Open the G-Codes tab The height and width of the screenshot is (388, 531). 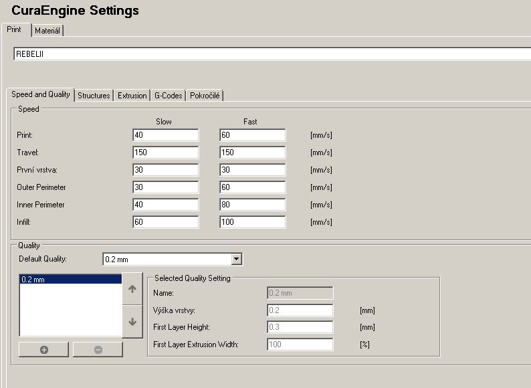pyautogui.click(x=168, y=96)
